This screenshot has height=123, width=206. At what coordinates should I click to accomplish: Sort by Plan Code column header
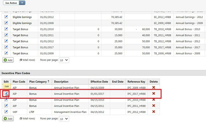coord(19,82)
